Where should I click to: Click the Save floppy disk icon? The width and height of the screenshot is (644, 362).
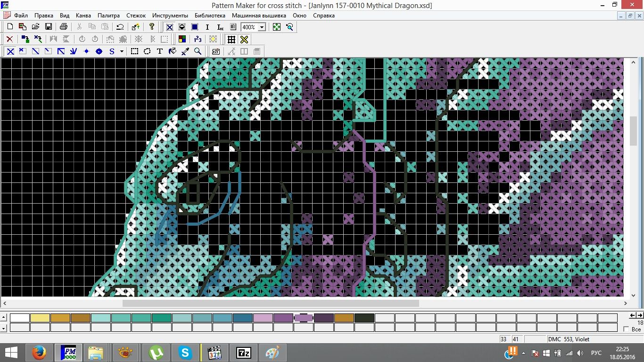(48, 27)
